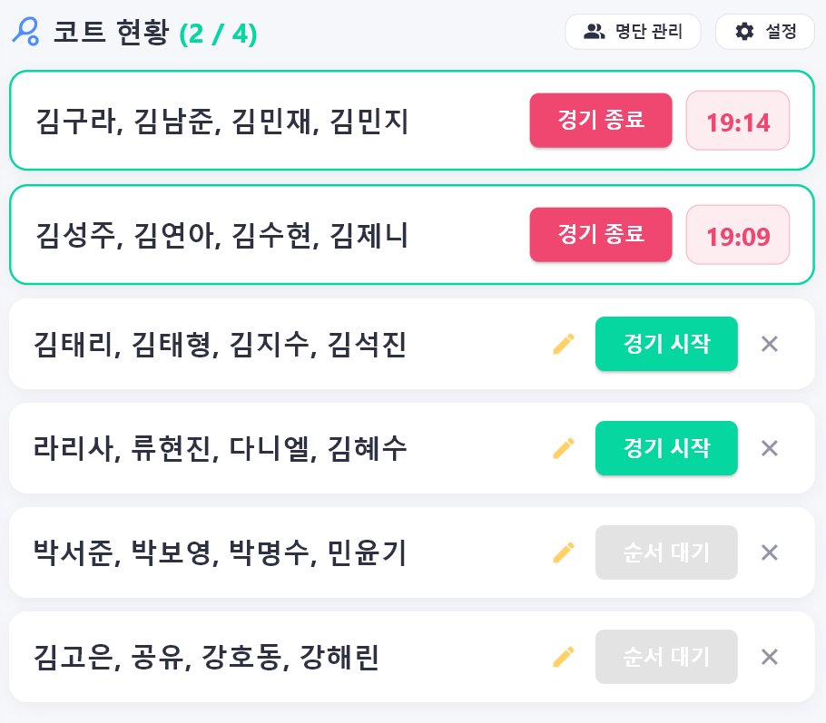Click the 19:14 match timer badge
This screenshot has width=826, height=723.
tap(738, 120)
